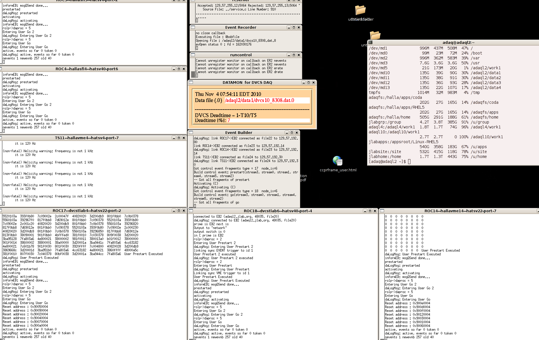Minimize the runcontrol window
The height and width of the screenshot is (340, 539).
(289, 55)
